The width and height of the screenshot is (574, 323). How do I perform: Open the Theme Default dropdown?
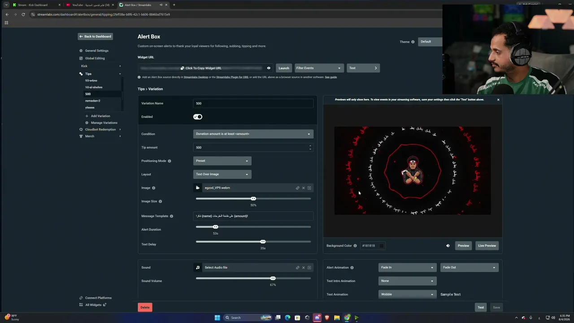tap(430, 42)
